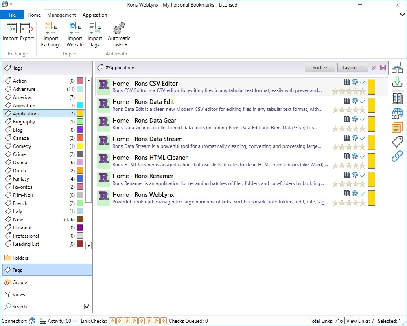
Task: Open the Sort dropdown
Action: coord(320,68)
